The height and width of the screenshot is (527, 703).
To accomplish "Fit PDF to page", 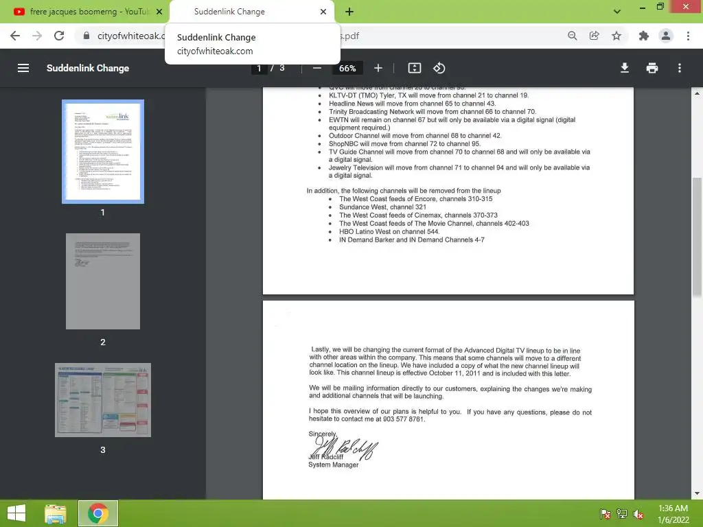I will [x=414, y=68].
